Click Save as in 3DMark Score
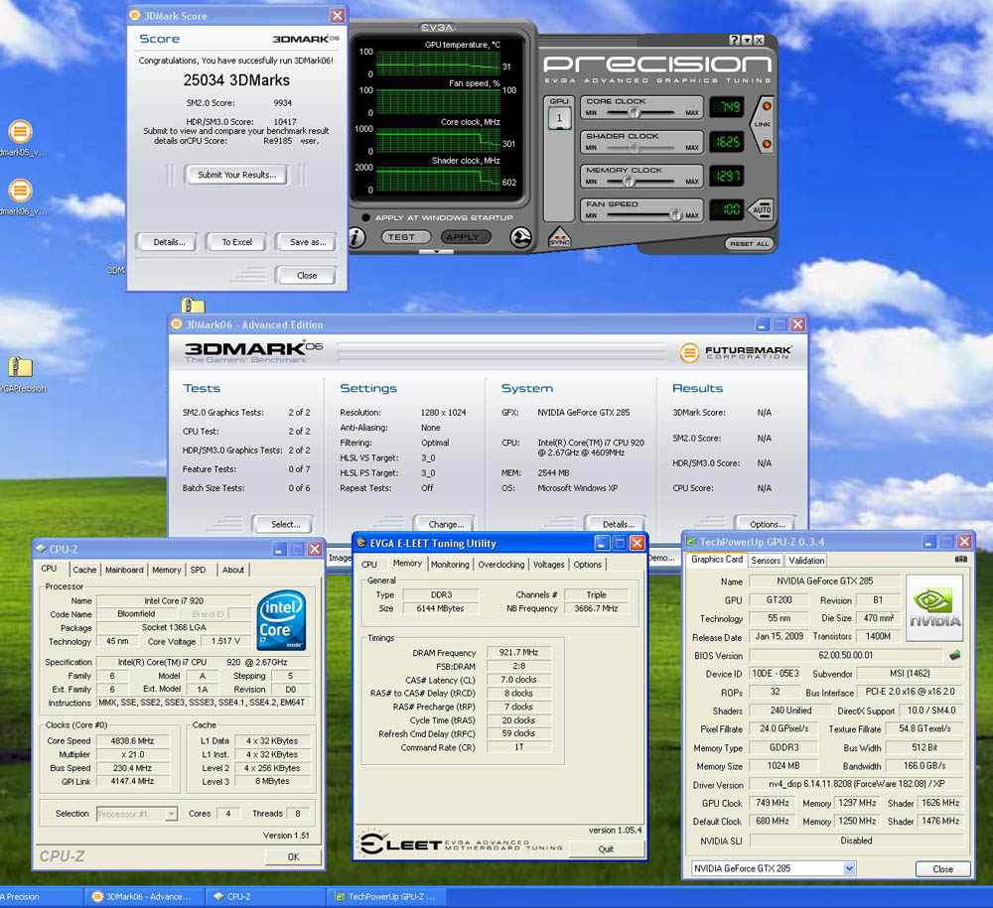Screen dimensions: 993x908 point(308,242)
